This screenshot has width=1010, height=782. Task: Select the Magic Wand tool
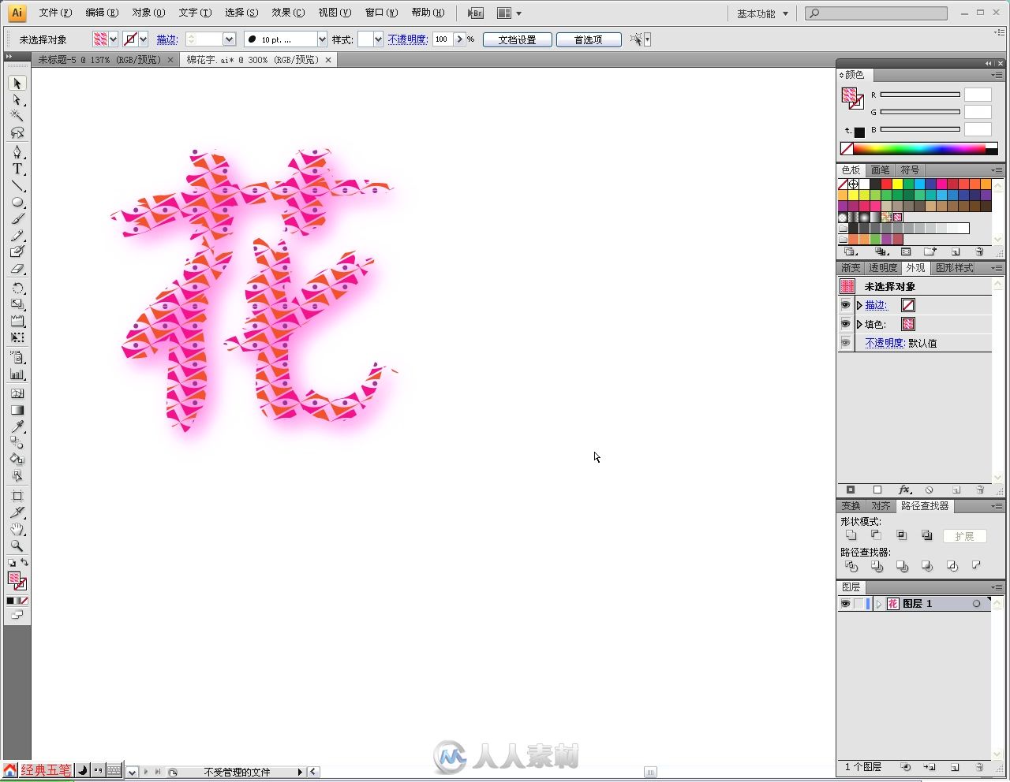click(x=17, y=116)
